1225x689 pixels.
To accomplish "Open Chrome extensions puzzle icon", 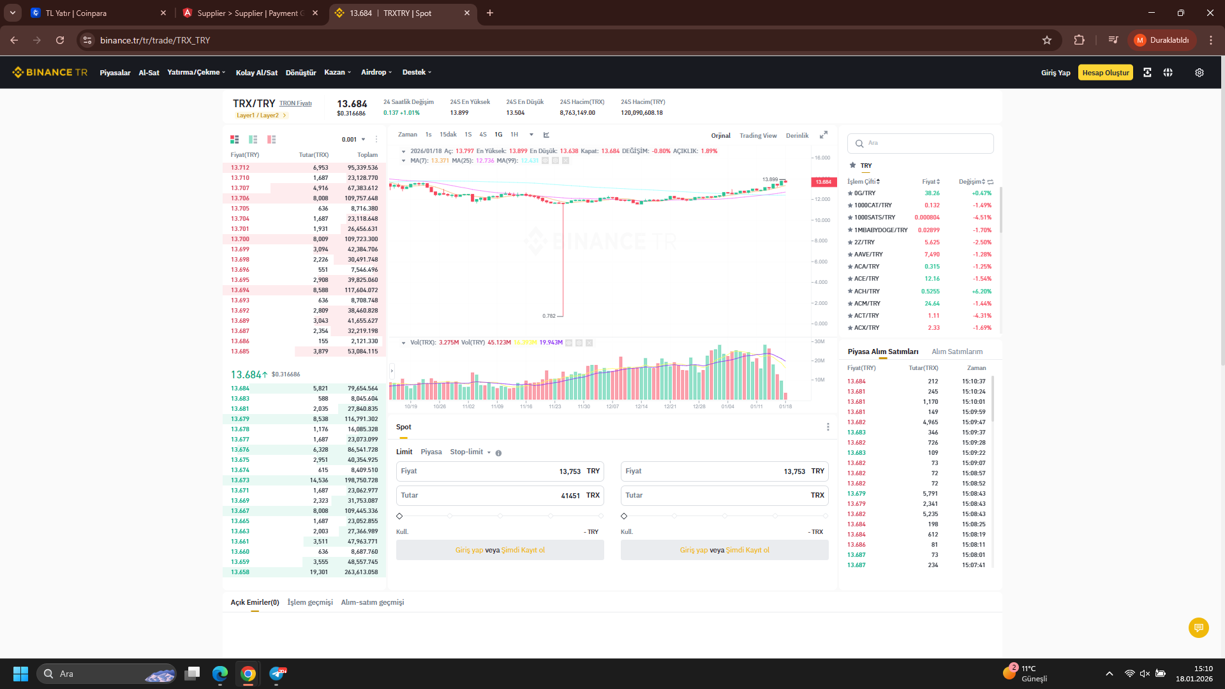I will click(1079, 40).
